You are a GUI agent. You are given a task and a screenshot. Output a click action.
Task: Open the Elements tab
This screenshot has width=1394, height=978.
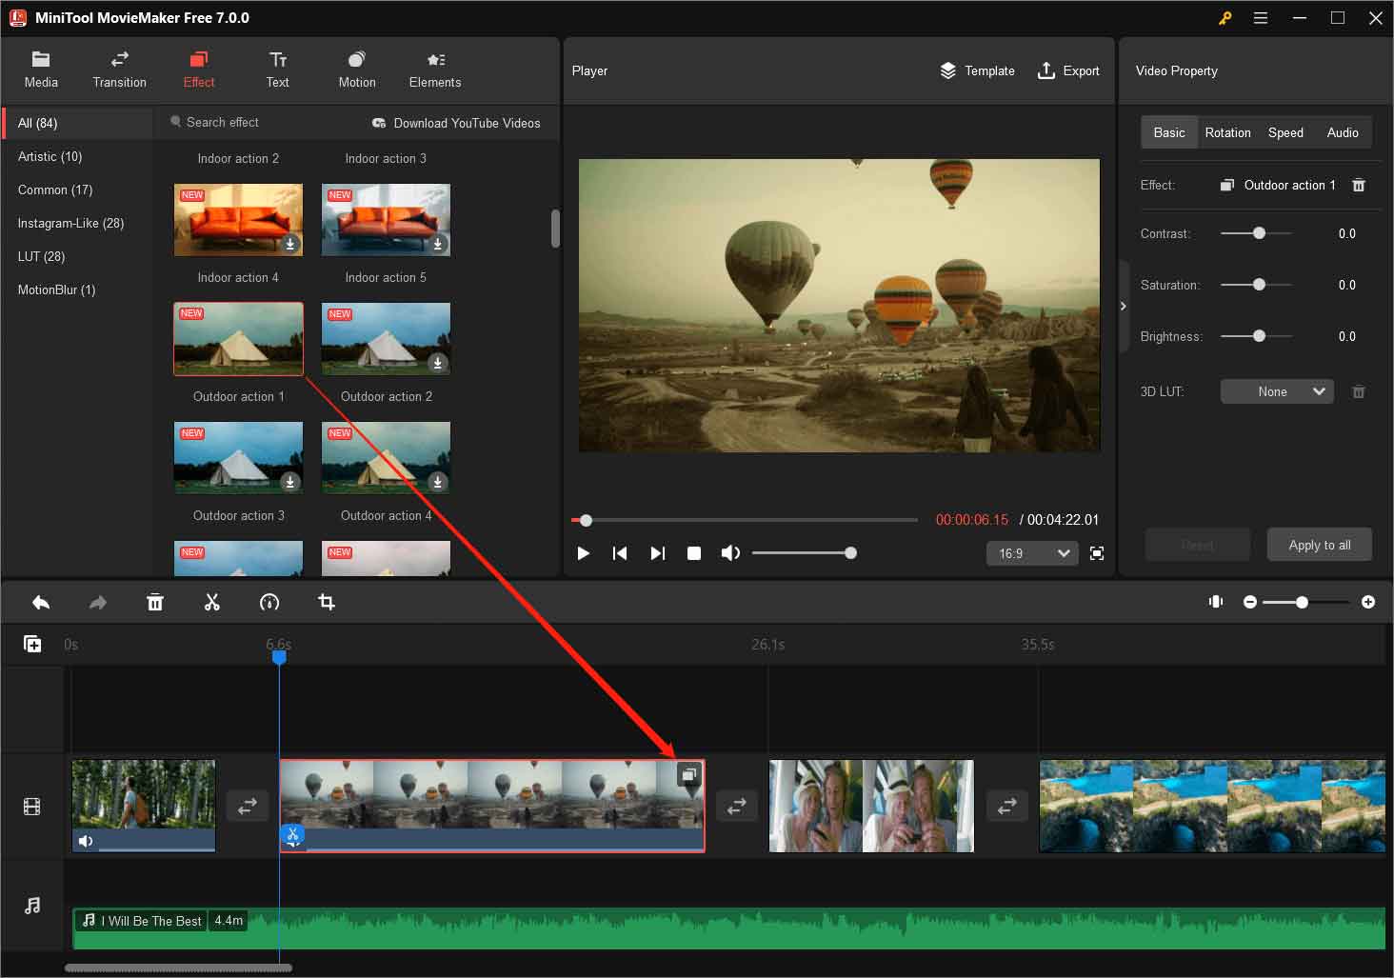[x=435, y=70]
